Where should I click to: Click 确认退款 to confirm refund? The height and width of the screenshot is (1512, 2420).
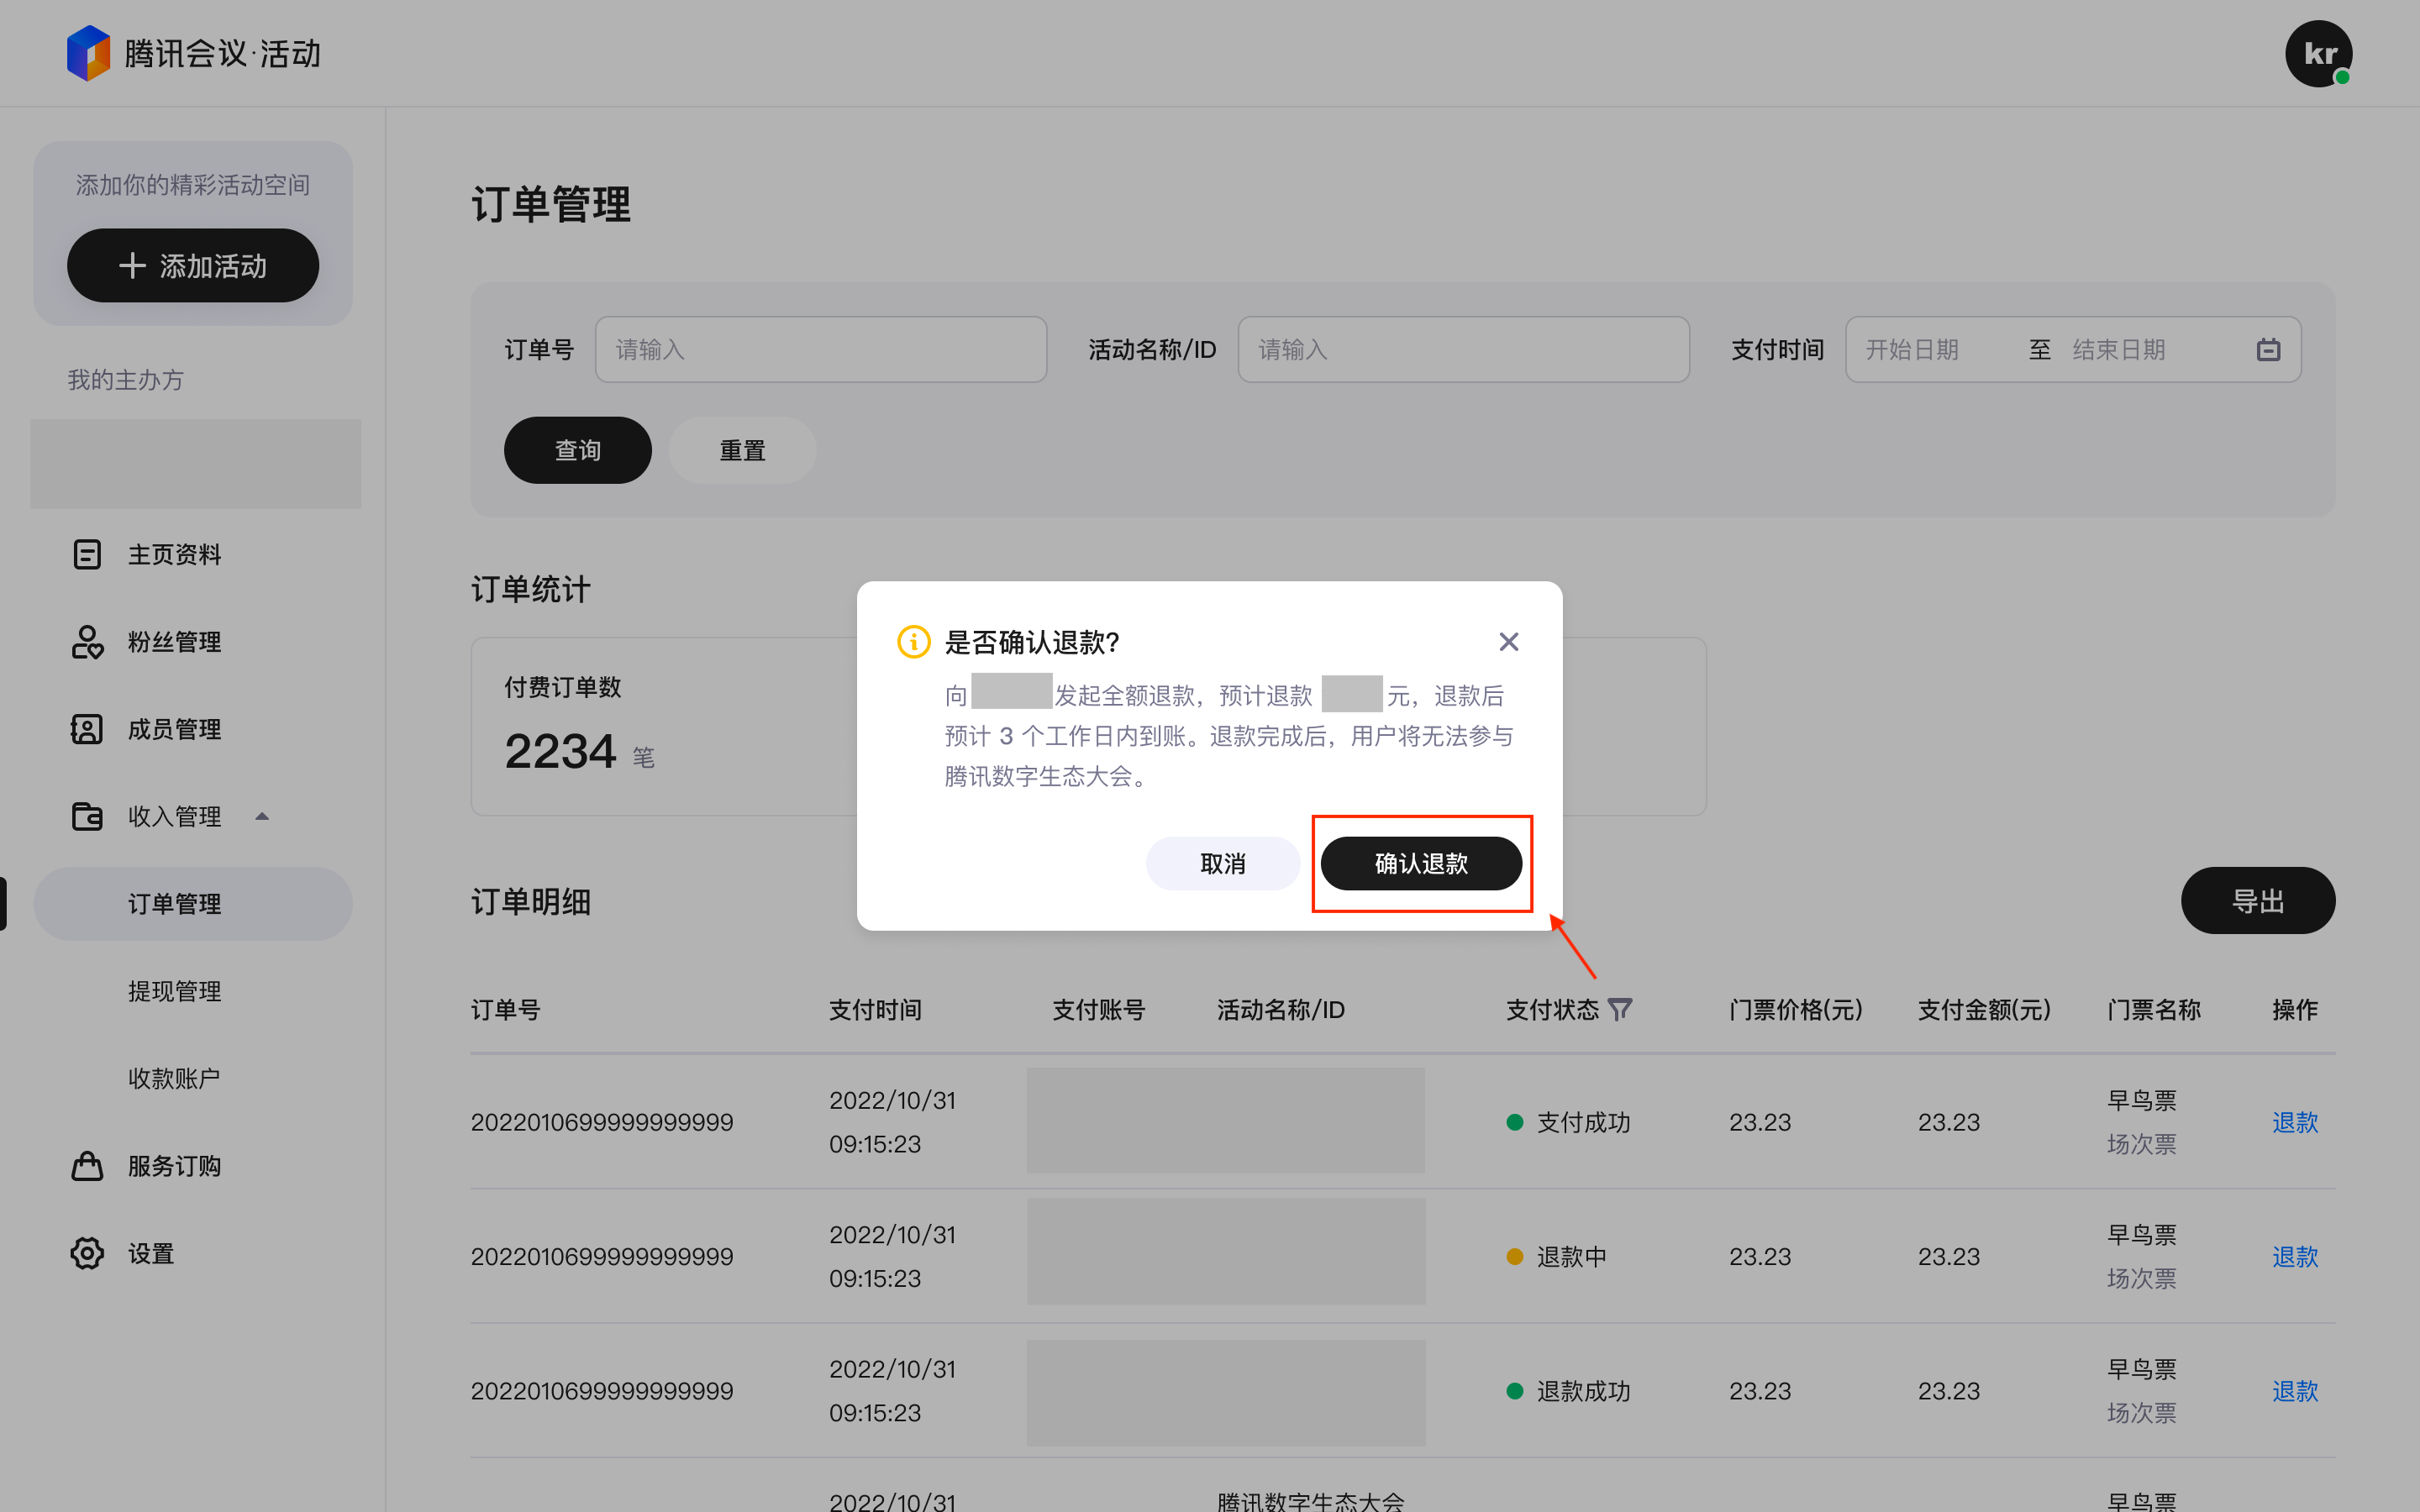click(1421, 863)
